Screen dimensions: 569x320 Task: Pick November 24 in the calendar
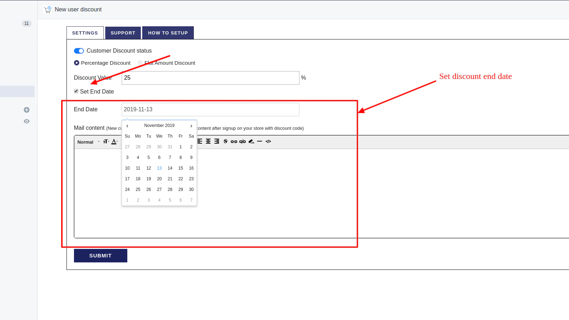click(127, 190)
